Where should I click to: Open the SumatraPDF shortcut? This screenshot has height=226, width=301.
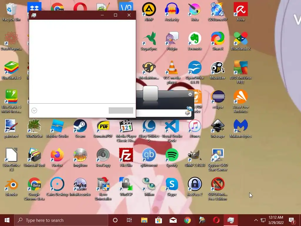tap(103, 129)
